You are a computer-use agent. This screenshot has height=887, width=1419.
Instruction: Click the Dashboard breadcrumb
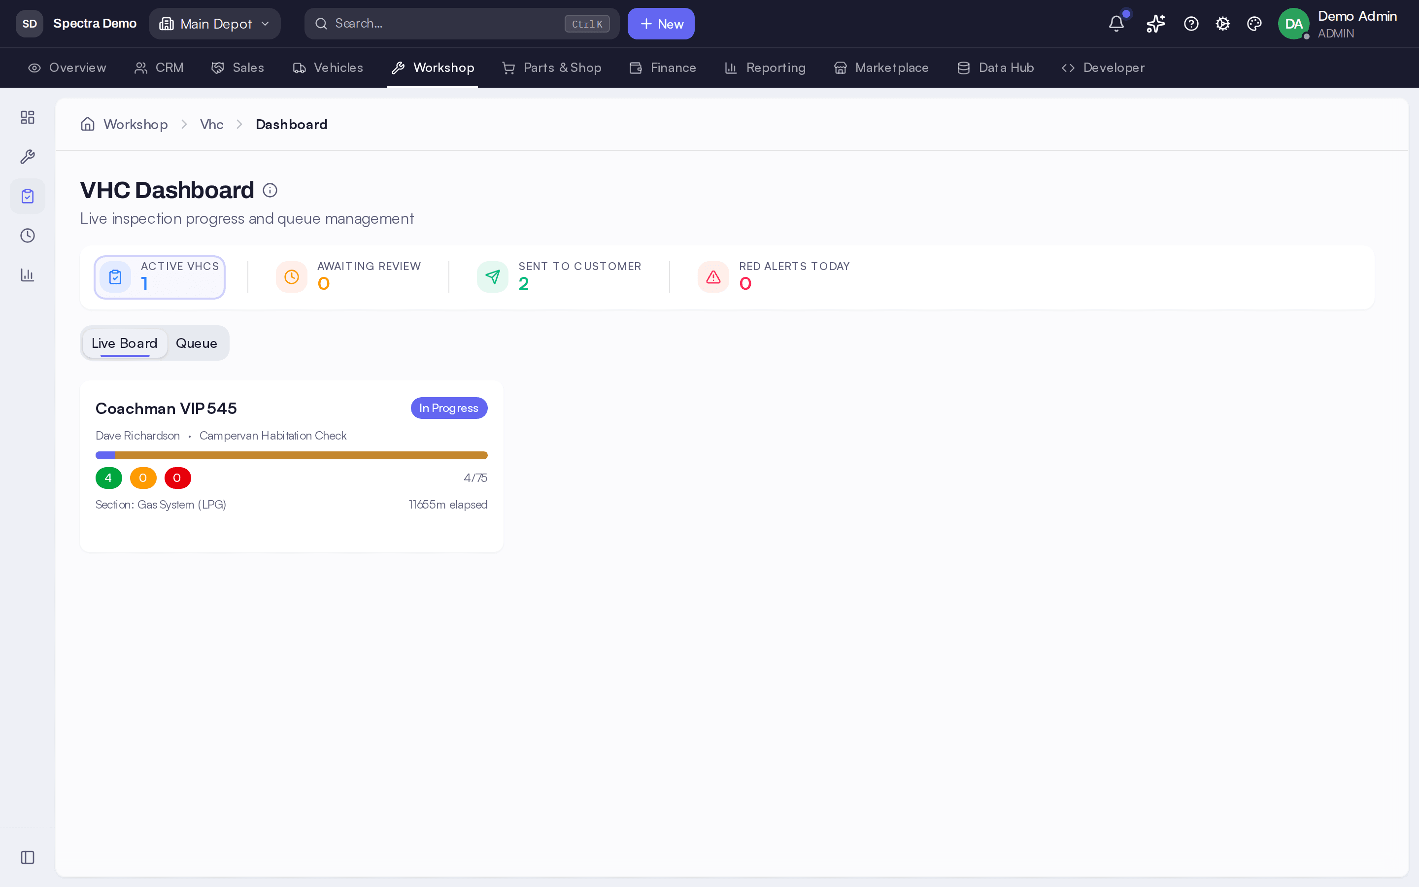[x=291, y=124]
